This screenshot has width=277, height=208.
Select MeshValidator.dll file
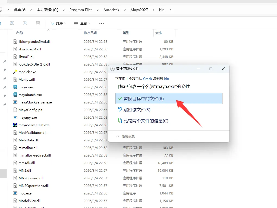[32, 132]
